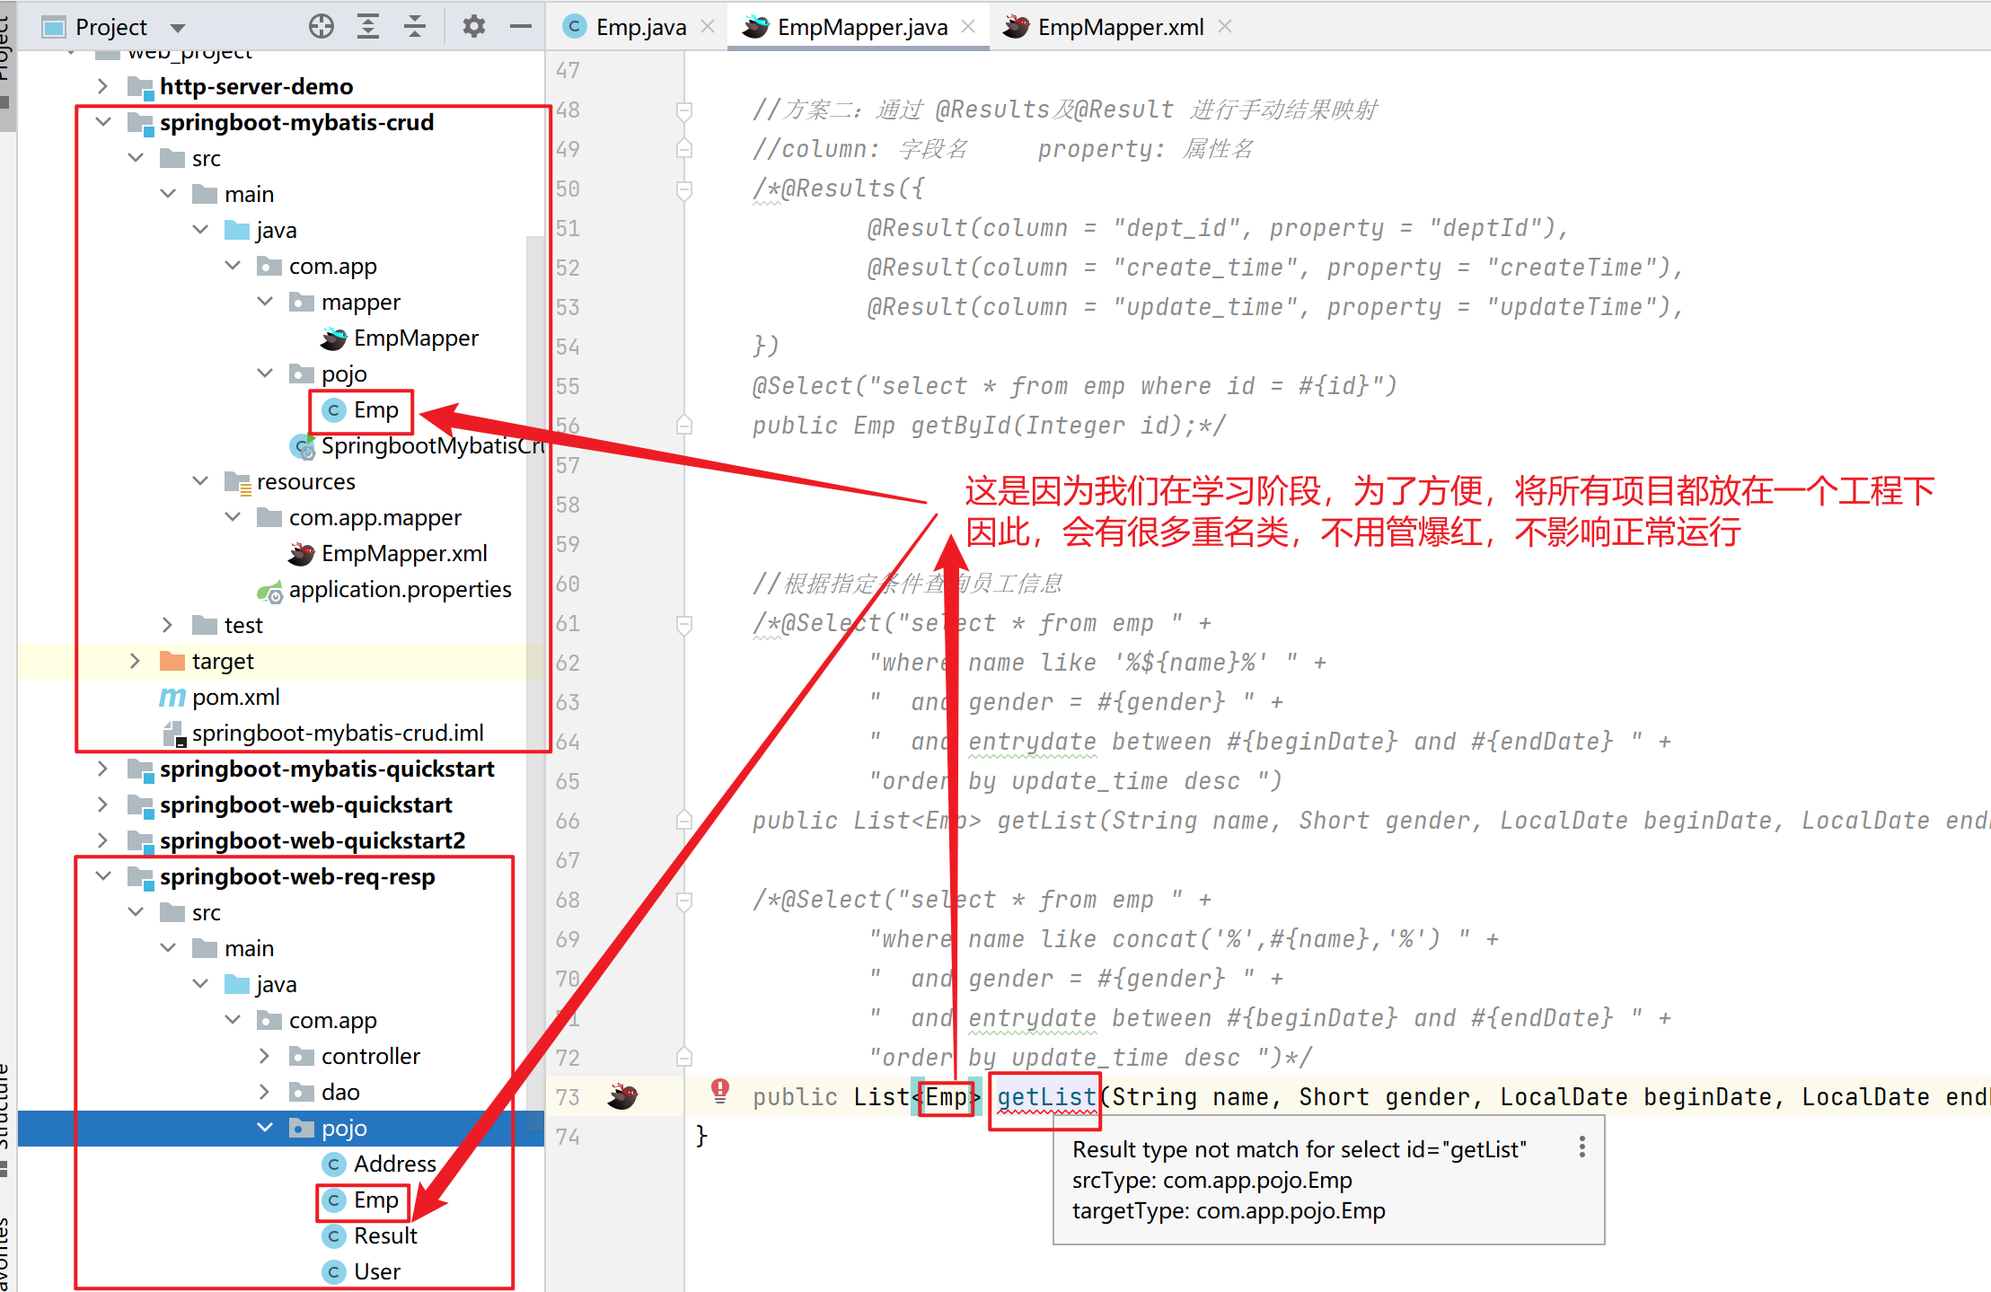
Task: Switch to the EmpMapper.xml tab
Action: [1119, 27]
